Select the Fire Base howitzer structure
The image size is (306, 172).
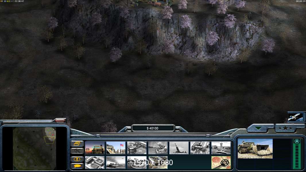(179, 148)
